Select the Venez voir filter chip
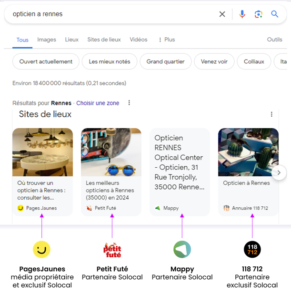291x293 pixels. tap(214, 61)
